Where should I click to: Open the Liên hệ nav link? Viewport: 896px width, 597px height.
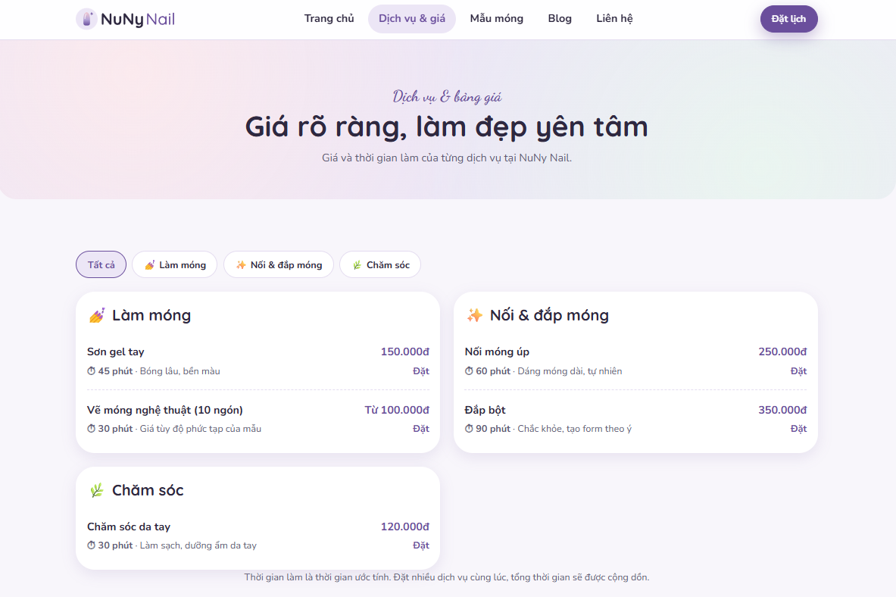614,19
